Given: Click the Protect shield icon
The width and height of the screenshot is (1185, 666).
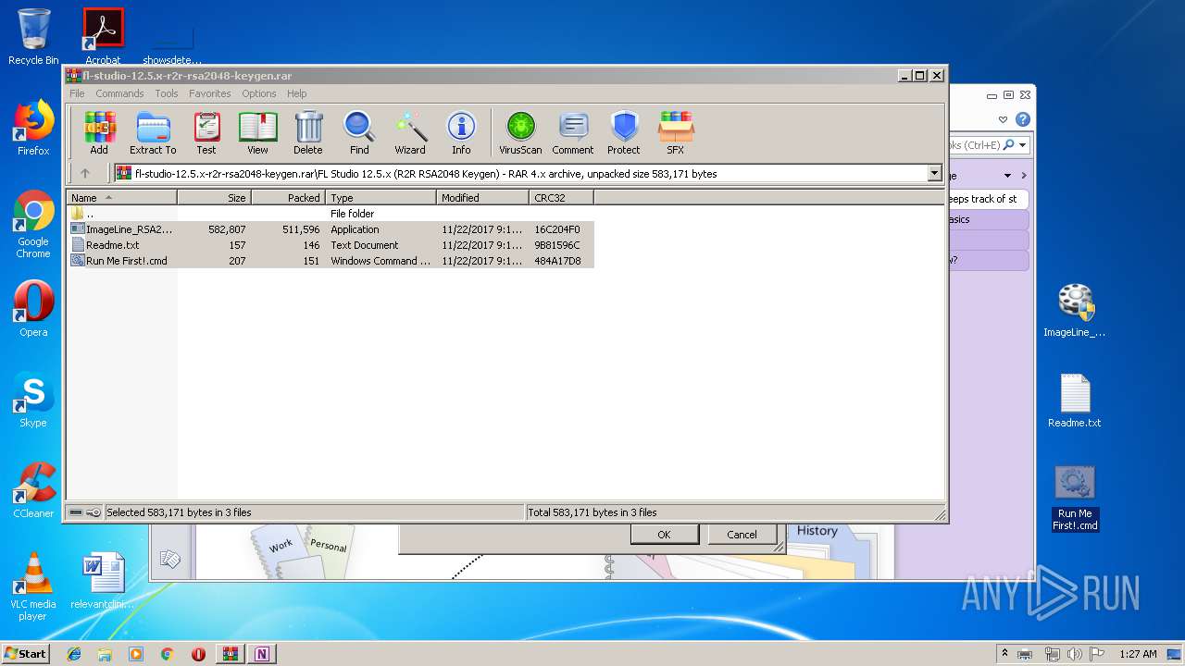Looking at the screenshot, I should pyautogui.click(x=624, y=133).
